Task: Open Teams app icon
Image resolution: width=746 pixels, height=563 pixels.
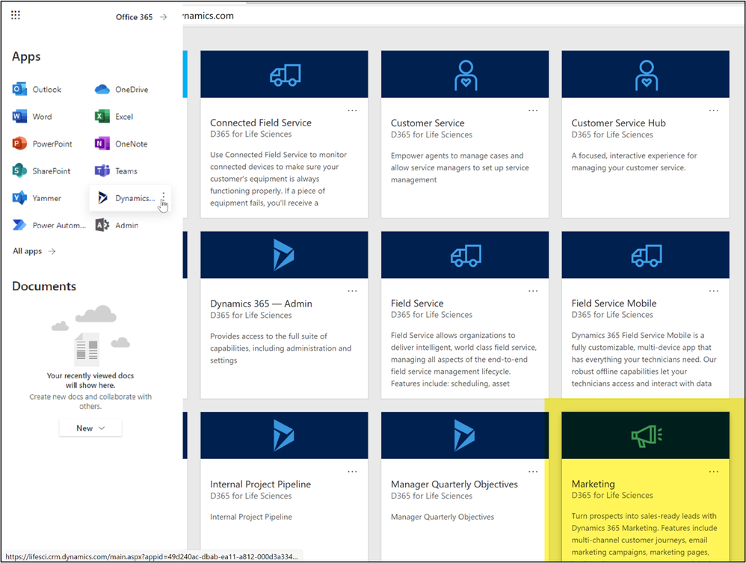Action: [102, 171]
